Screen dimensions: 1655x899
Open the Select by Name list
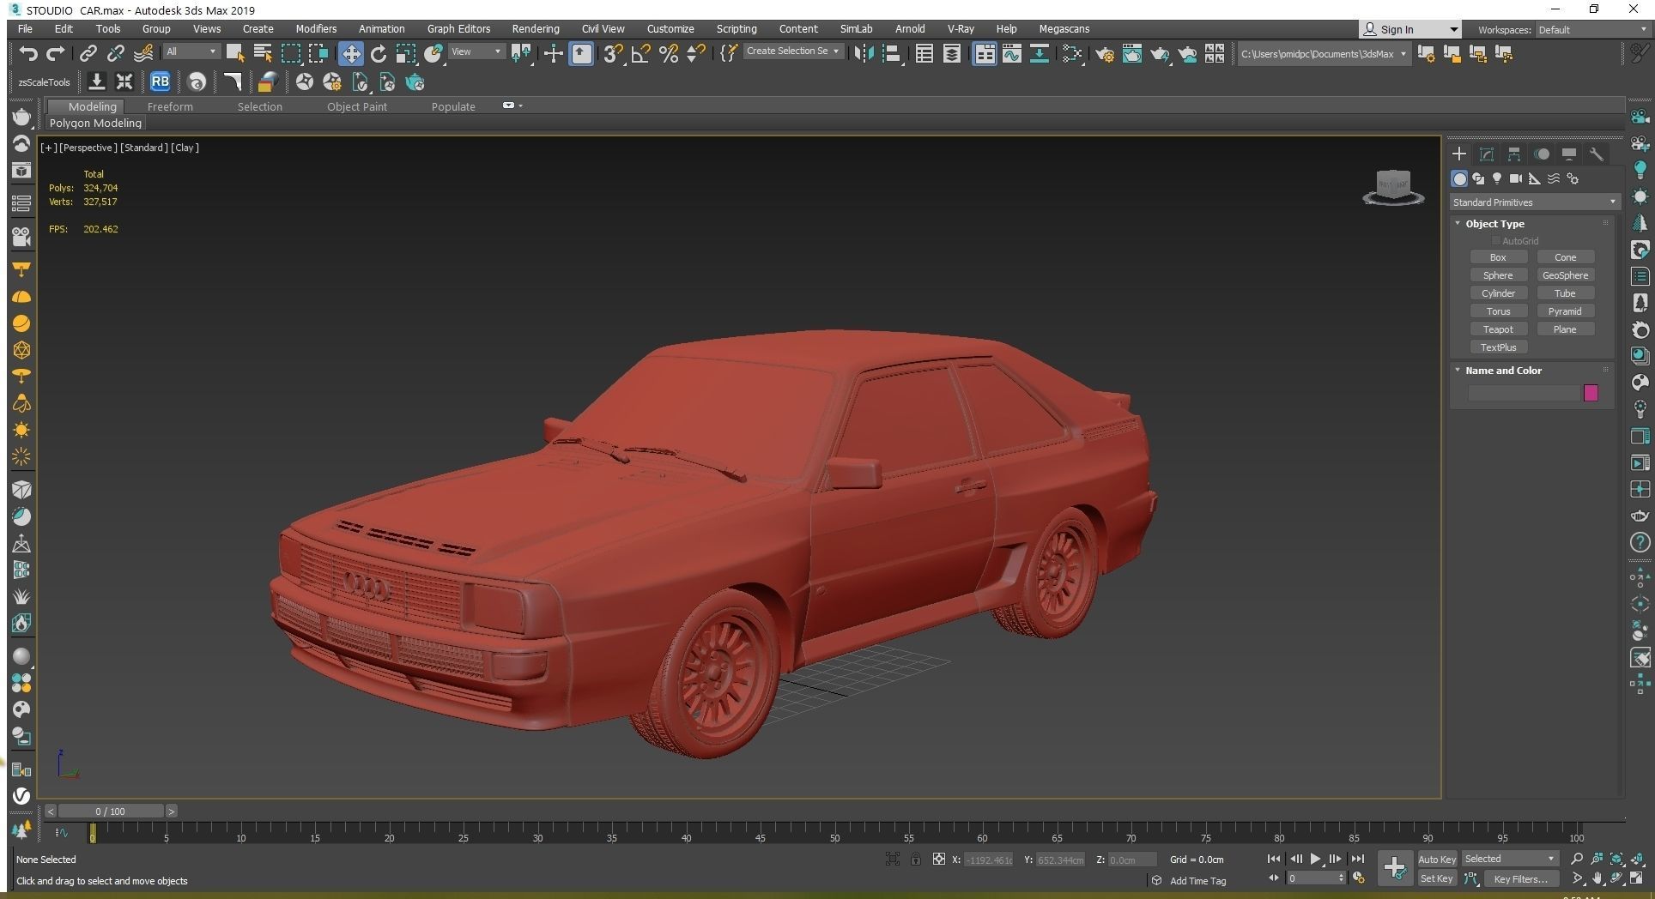point(263,54)
